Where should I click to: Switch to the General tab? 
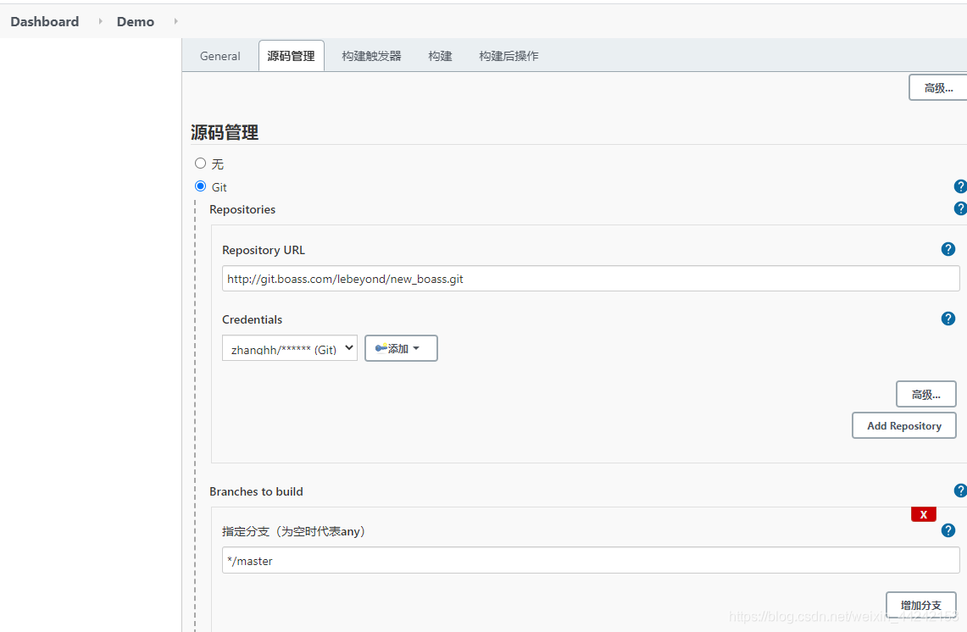(220, 56)
